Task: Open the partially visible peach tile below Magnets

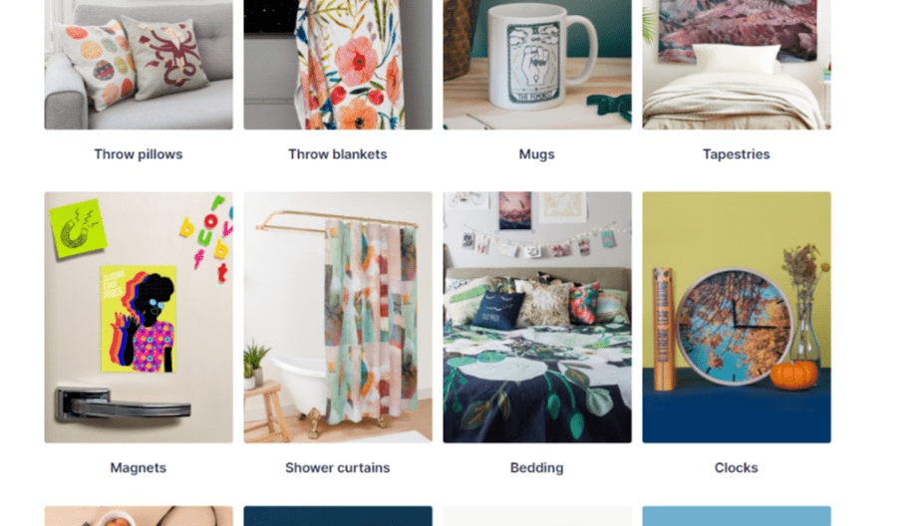Action: click(x=139, y=516)
